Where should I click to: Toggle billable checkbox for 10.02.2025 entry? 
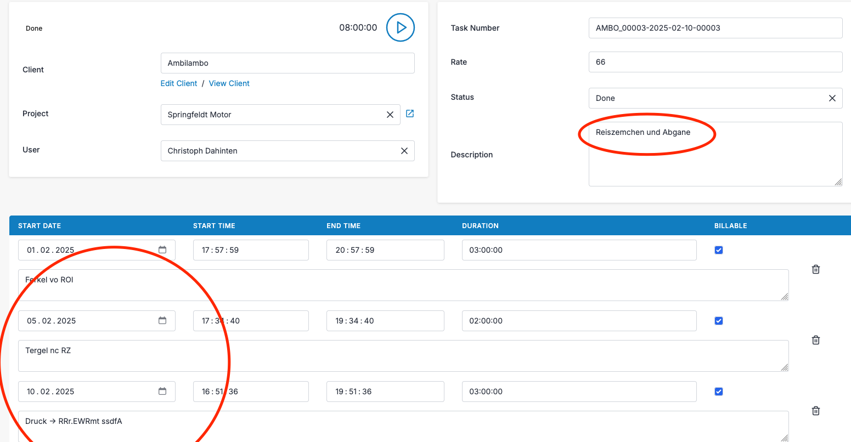pos(719,392)
